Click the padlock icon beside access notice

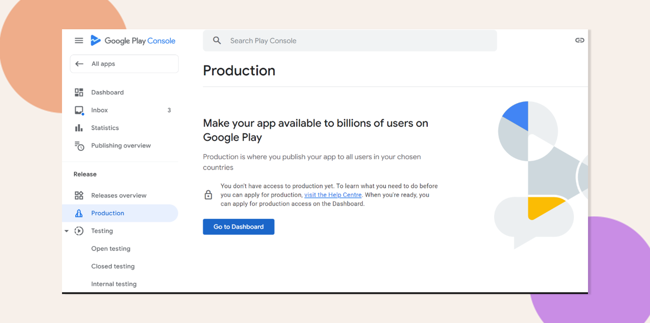[208, 195]
